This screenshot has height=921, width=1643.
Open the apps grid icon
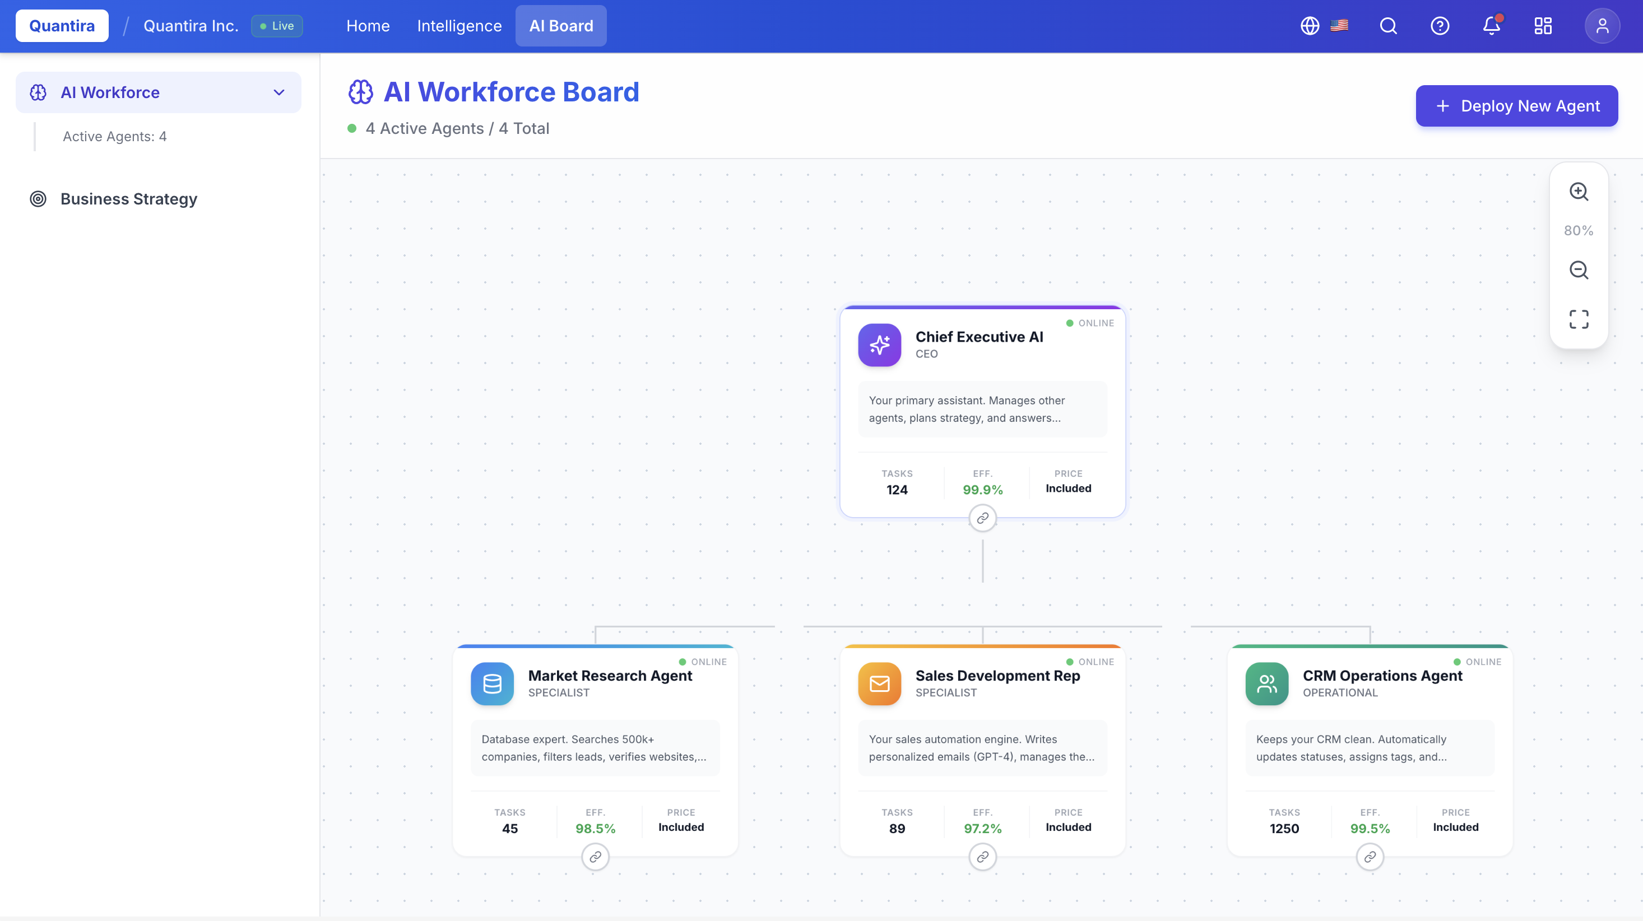(1543, 26)
